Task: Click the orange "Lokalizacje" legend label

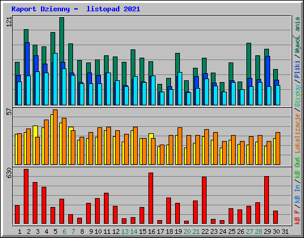Action: (x=297, y=133)
